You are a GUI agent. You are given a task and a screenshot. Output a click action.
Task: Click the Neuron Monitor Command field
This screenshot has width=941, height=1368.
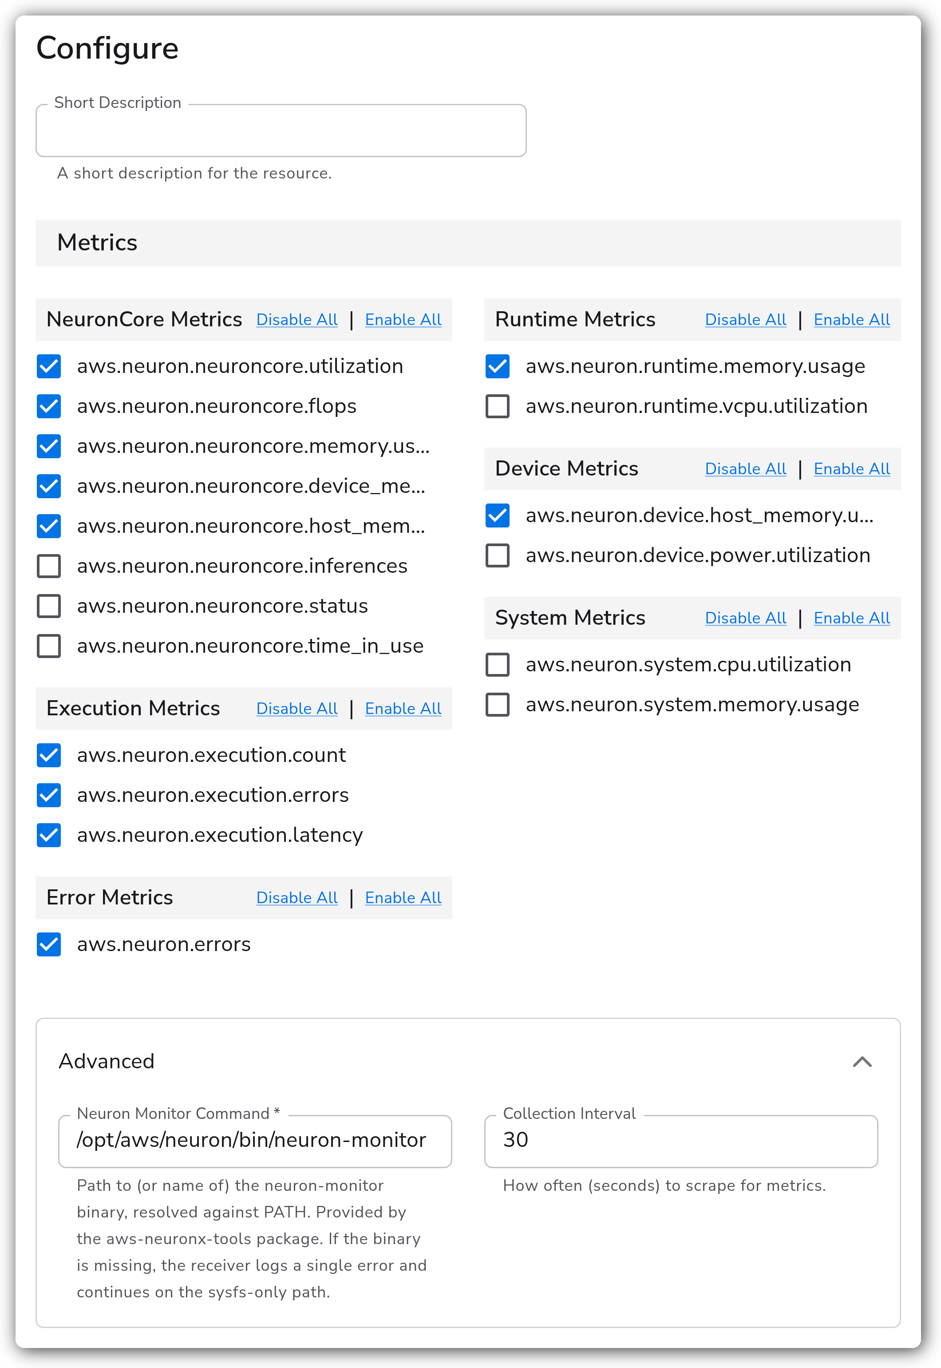tap(255, 1141)
